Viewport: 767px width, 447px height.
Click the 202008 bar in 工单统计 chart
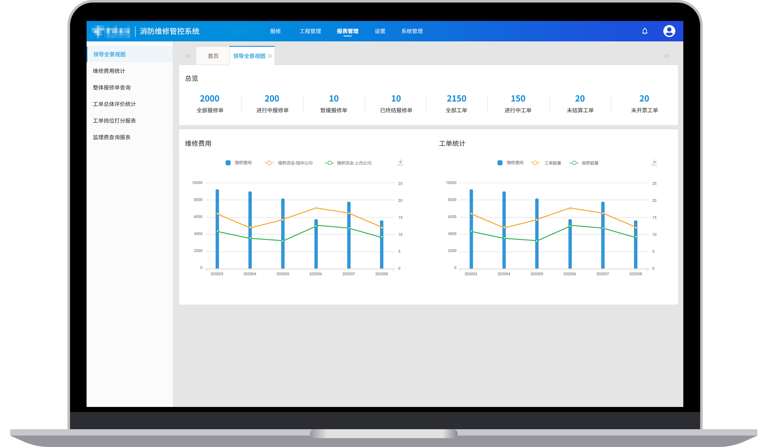click(x=636, y=244)
